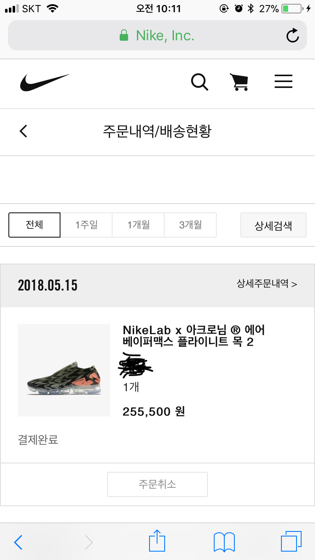Screen dimensions: 315x560
Task: Open the search magnifier icon
Action: point(199,82)
